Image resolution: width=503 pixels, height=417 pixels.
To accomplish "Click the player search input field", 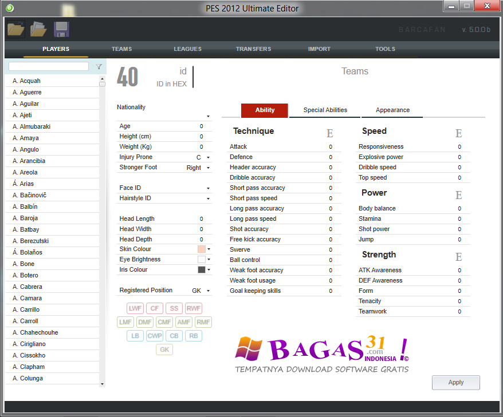I will coord(49,66).
